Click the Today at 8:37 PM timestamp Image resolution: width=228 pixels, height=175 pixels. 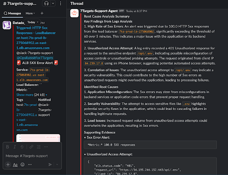[137, 11]
